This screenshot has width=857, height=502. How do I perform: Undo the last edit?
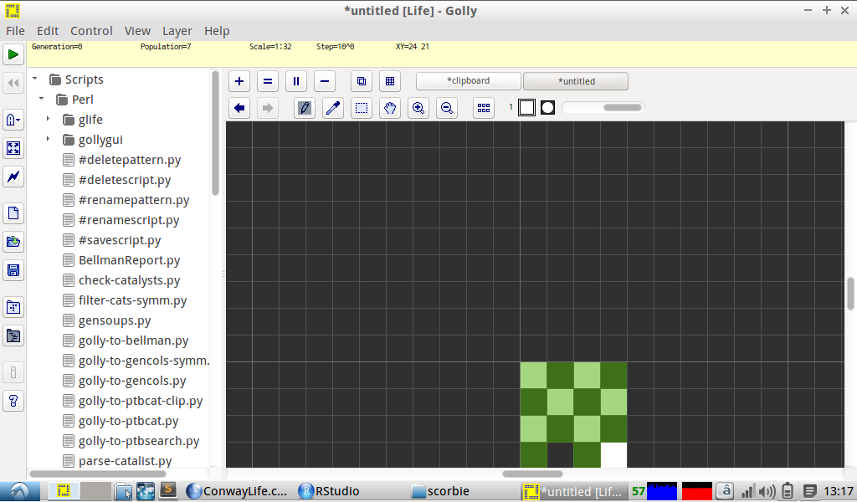239,108
